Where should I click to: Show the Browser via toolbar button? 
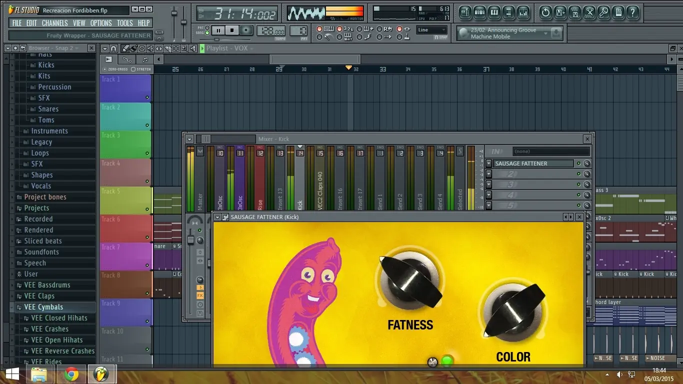[508, 12]
